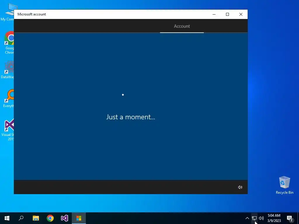This screenshot has width=299, height=224.
Task: Select Visual Studio 2015 desktop shortcut
Action: 8,129
